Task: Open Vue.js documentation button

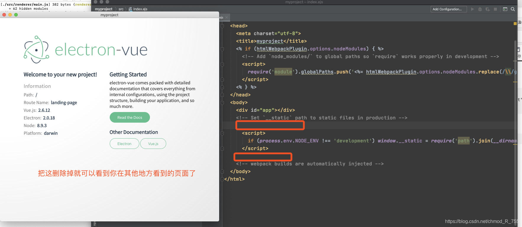Action: [x=153, y=144]
